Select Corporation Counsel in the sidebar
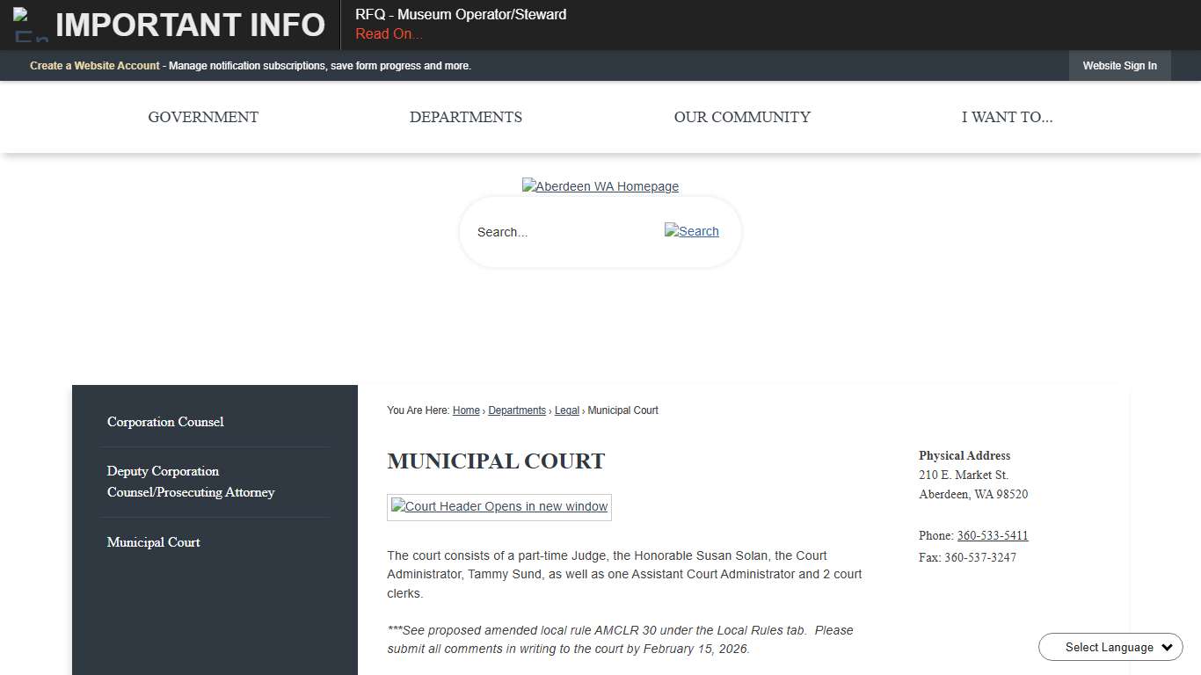Image resolution: width=1201 pixels, height=675 pixels. 164,422
